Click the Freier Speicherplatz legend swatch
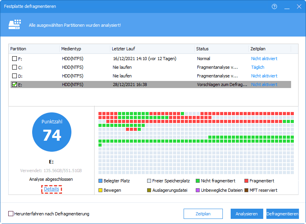 [149, 181]
